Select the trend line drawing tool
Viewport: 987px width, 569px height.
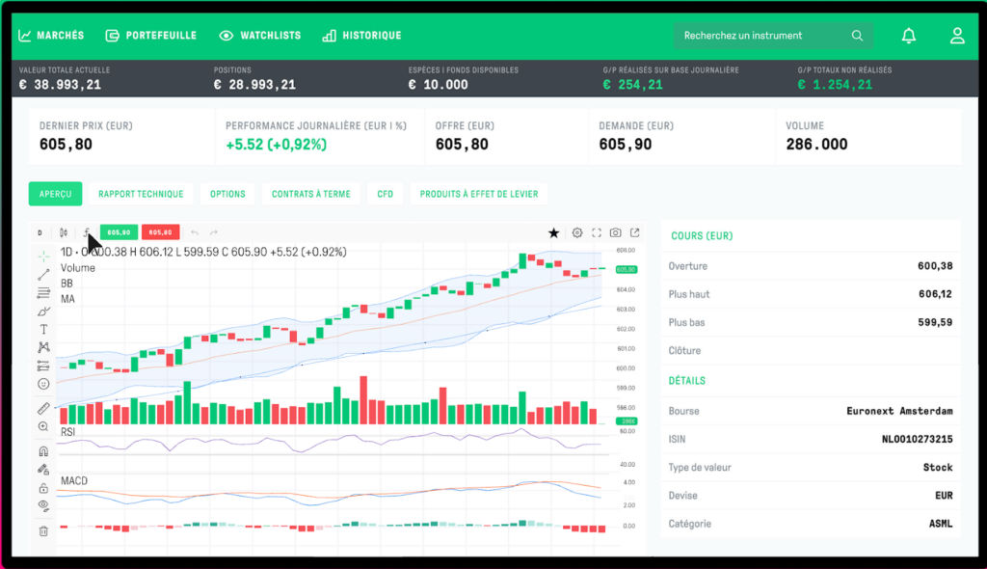click(43, 275)
